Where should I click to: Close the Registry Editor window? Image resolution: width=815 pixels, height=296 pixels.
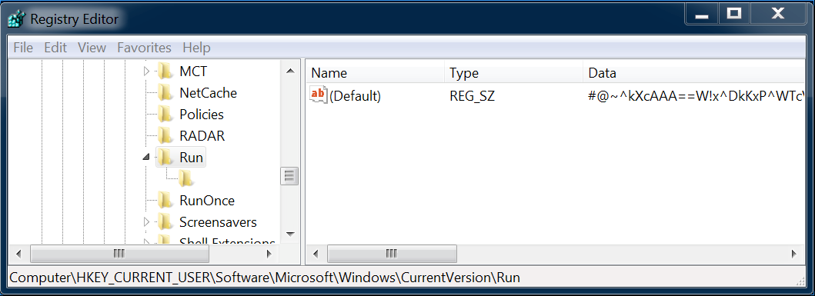pos(777,15)
